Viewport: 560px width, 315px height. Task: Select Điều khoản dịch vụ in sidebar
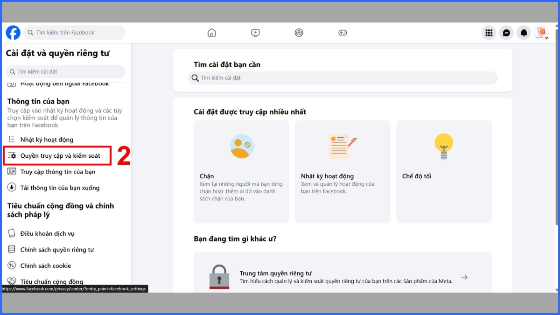coord(49,233)
